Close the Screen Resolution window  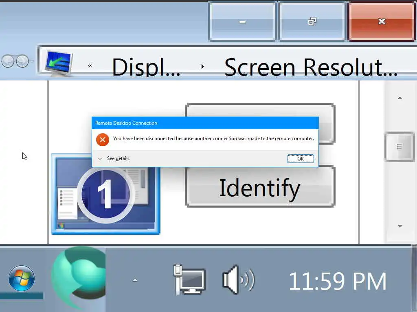[x=382, y=22]
